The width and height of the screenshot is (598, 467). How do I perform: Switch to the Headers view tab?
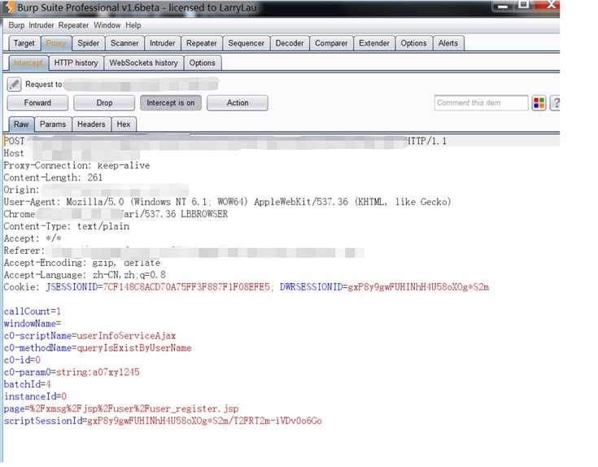point(91,124)
